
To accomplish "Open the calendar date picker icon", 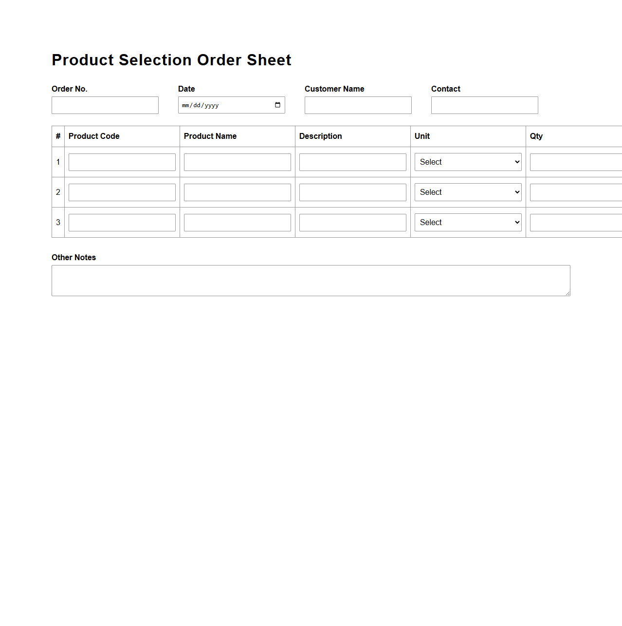I will click(x=277, y=105).
